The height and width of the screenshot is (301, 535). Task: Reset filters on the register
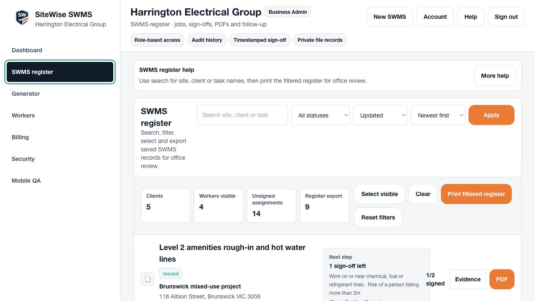378,217
